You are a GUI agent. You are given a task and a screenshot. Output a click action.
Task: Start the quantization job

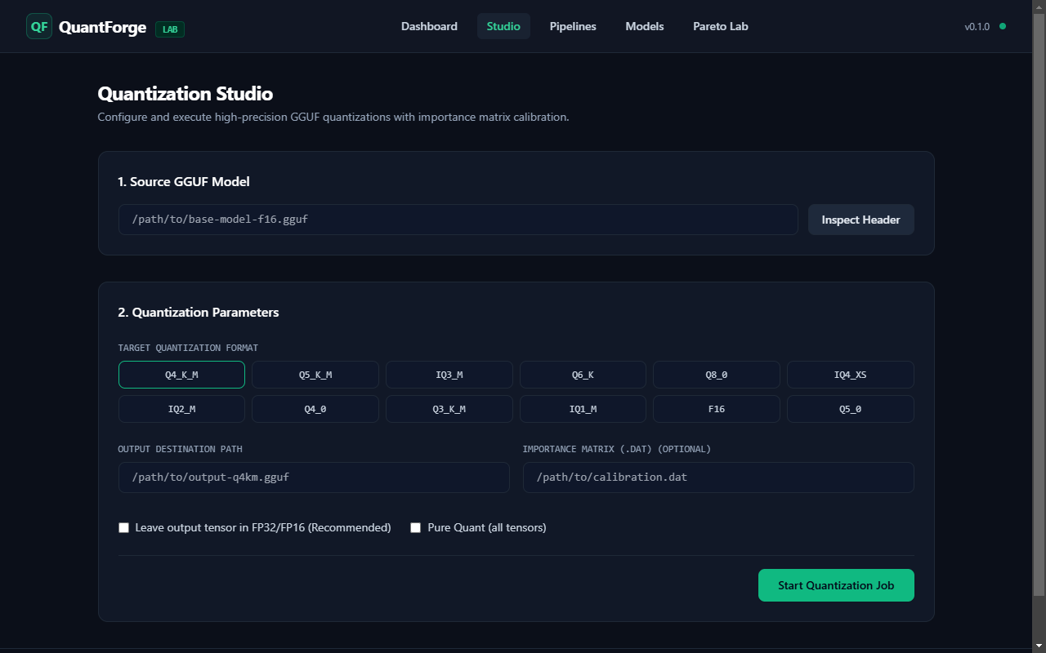(836, 585)
